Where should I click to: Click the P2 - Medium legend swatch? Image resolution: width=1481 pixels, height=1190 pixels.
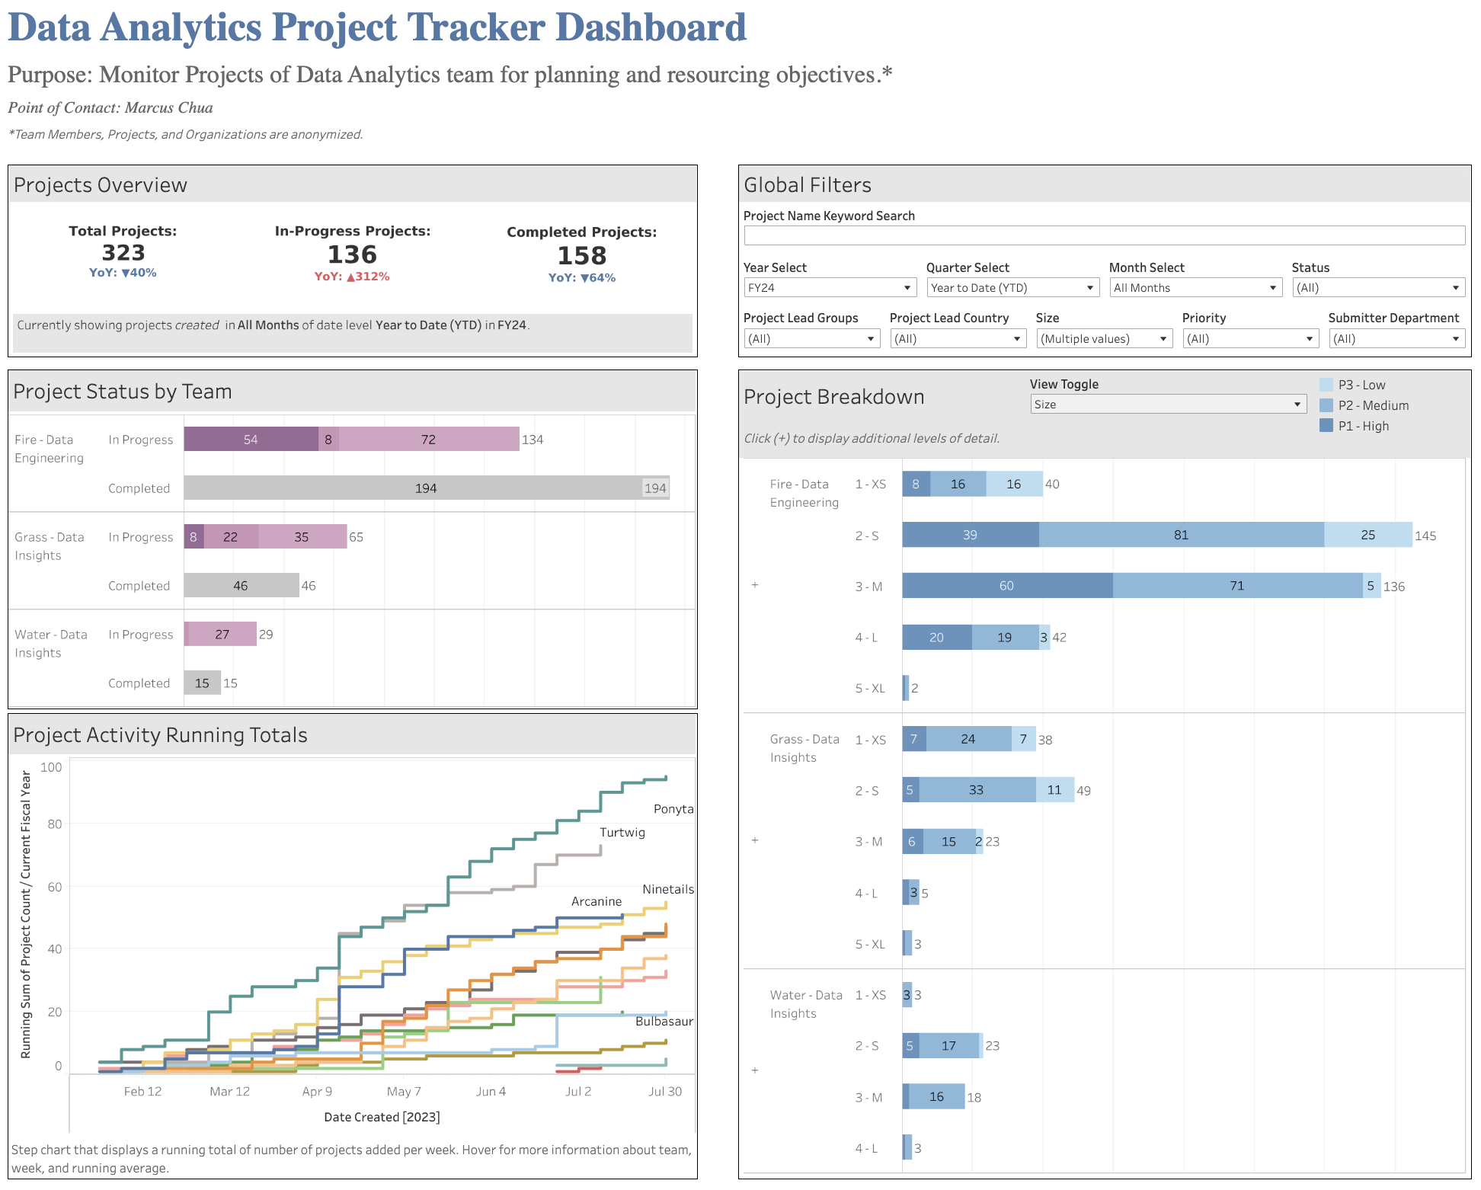(1326, 405)
